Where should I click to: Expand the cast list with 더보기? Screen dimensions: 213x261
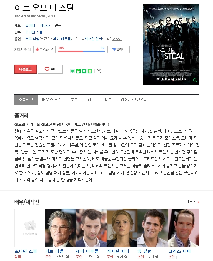(118, 39)
